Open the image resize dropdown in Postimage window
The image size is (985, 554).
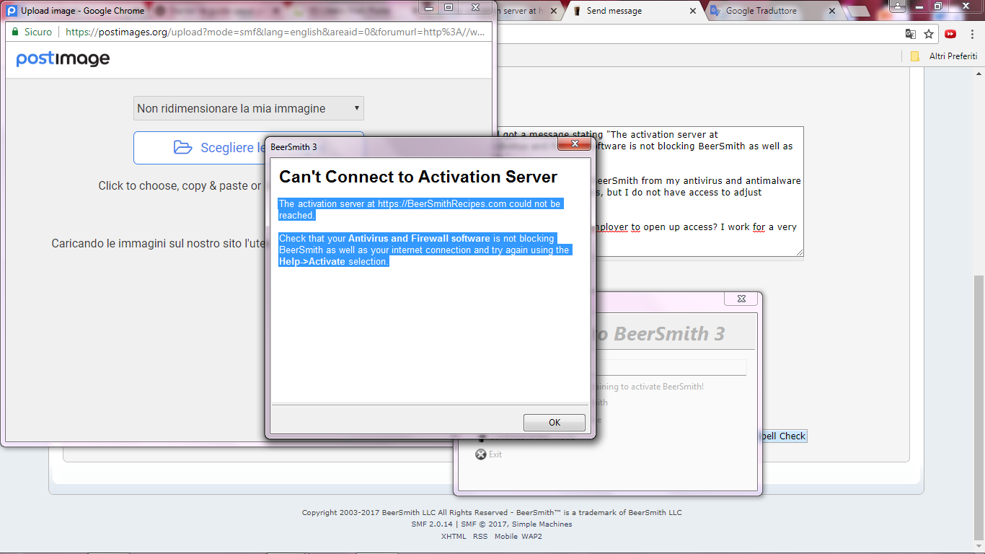[249, 108]
